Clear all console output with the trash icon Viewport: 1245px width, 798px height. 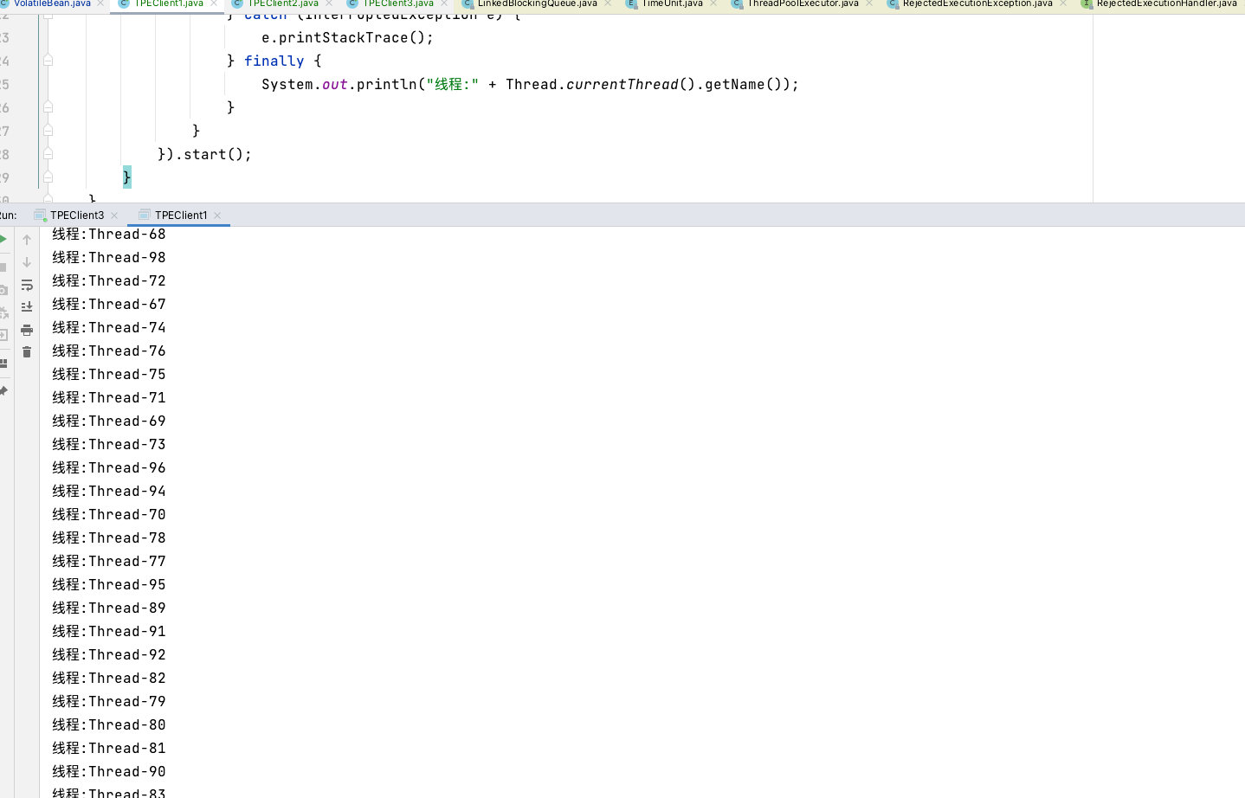[x=27, y=352]
